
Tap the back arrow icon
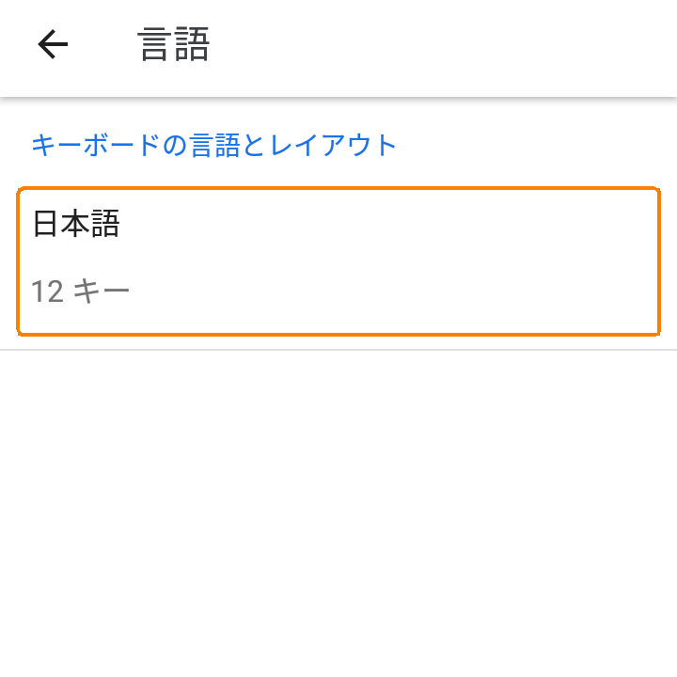[x=53, y=44]
